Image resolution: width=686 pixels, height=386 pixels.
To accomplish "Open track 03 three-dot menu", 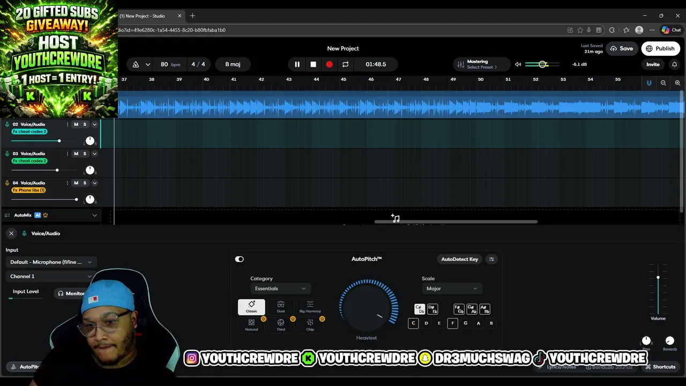I will coord(67,154).
